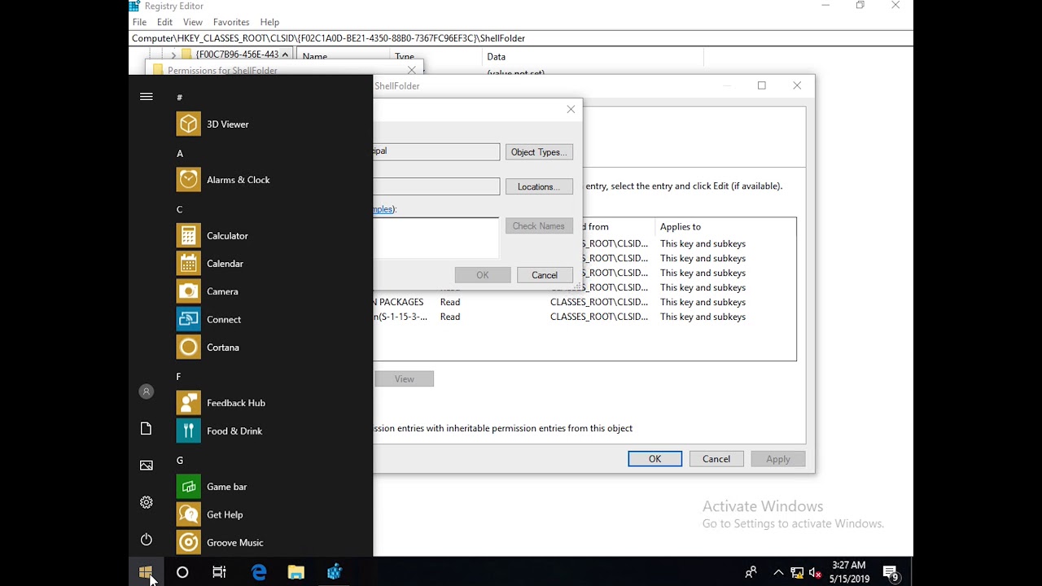
Task: Switch to Registry Editor taskbar icon
Action: [x=334, y=572]
